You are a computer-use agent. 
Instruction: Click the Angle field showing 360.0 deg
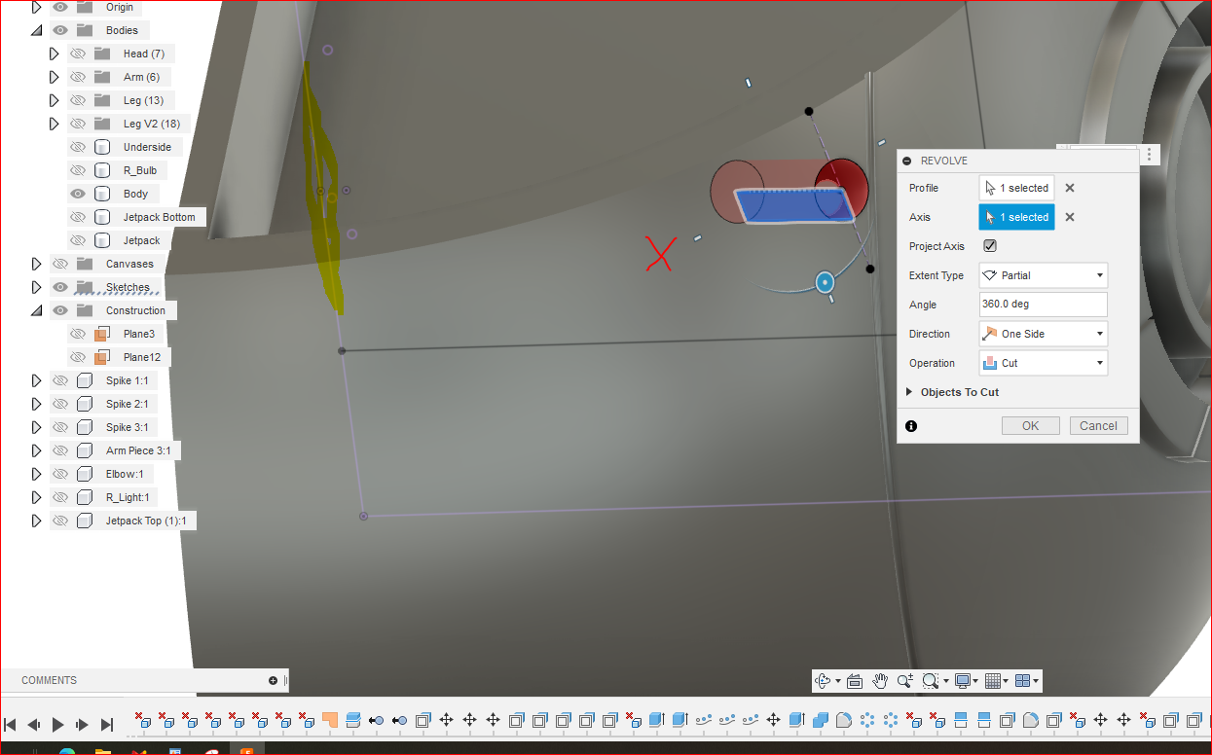(1044, 305)
